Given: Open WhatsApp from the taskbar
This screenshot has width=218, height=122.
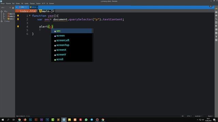Looking at the screenshot, I should (86, 120).
